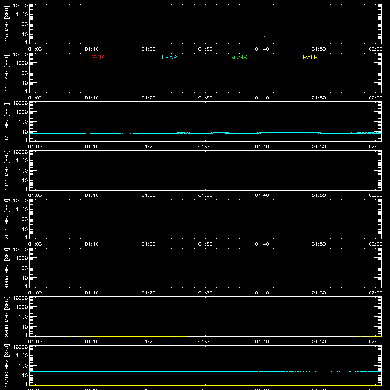This screenshot has width=390, height=390.
Task: Click the 2695 MHz [SFU] axis title
Action: (6, 219)
